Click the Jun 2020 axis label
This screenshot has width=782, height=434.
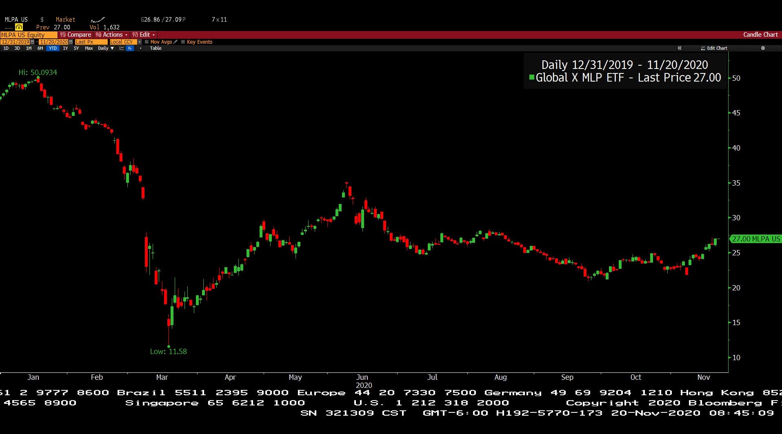[363, 381]
